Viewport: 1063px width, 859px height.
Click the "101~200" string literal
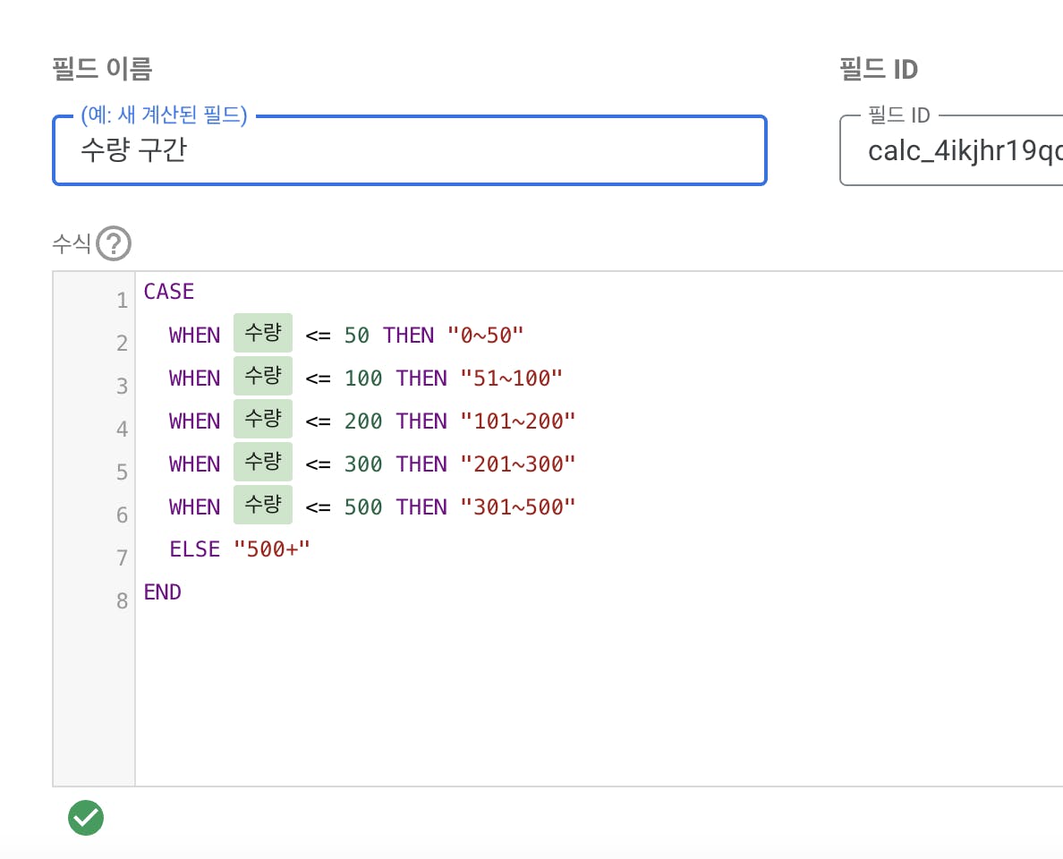point(517,421)
